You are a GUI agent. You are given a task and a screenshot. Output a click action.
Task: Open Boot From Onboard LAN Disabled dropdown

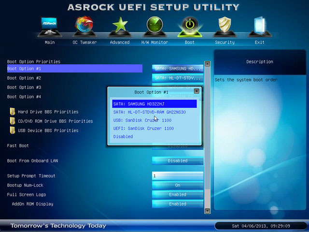coord(178,160)
